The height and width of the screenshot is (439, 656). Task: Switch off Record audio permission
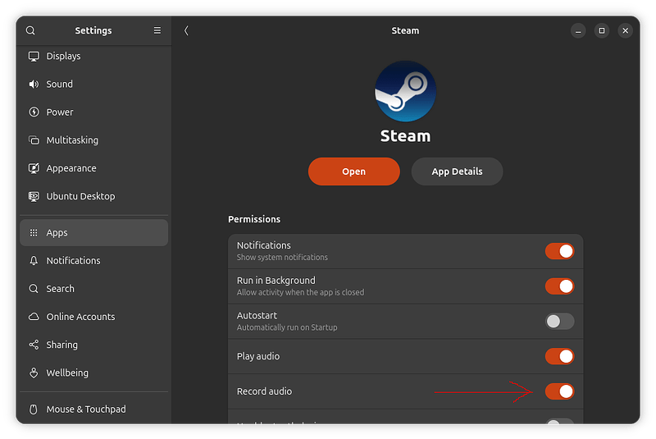point(559,391)
